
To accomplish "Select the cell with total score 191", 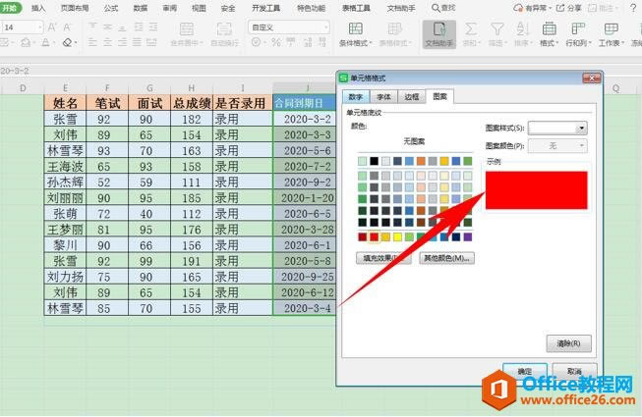I will (192, 261).
